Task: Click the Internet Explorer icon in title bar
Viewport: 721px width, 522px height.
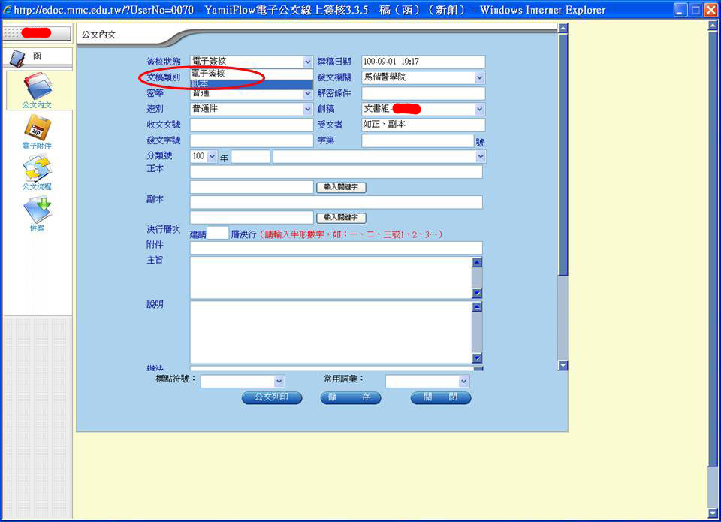Action: tap(7, 10)
